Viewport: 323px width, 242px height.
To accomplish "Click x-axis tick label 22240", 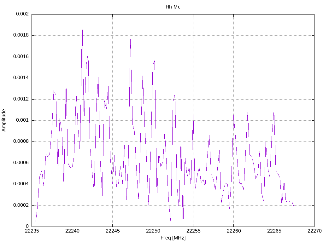I will 72,231.
